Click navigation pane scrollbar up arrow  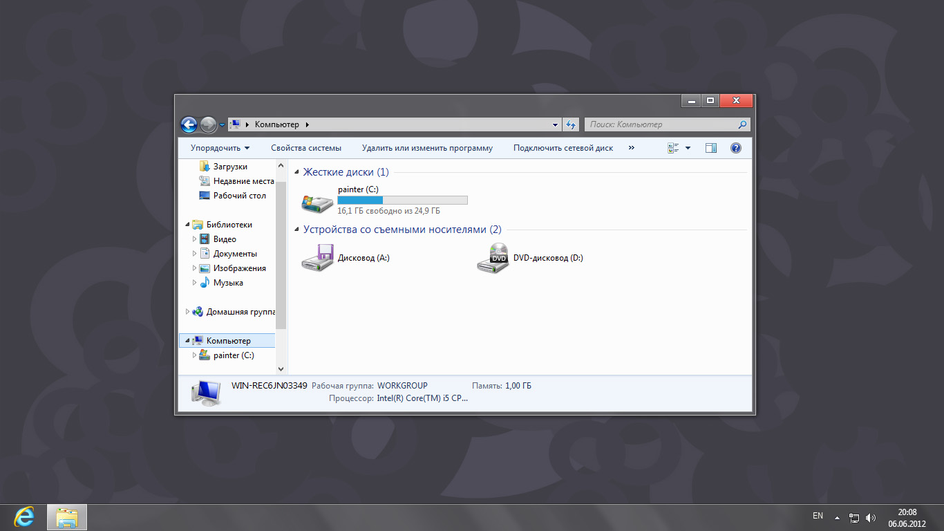point(281,166)
